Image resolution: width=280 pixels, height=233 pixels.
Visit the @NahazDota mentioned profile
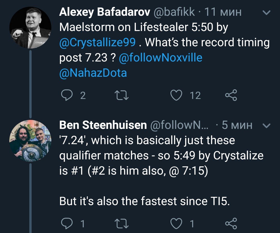click(x=93, y=73)
